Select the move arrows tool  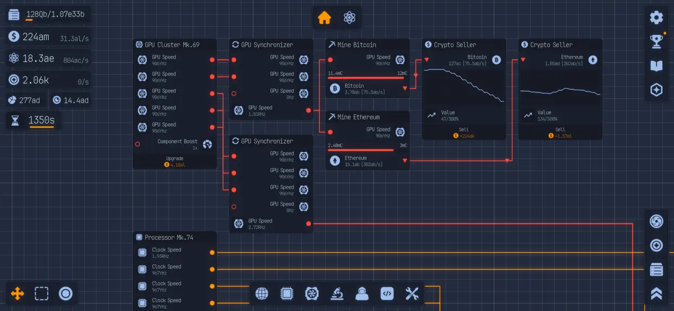[17, 294]
